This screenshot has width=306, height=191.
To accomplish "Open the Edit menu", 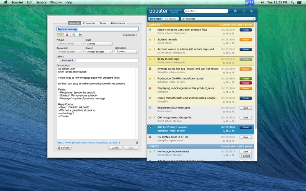I will click(30, 2).
